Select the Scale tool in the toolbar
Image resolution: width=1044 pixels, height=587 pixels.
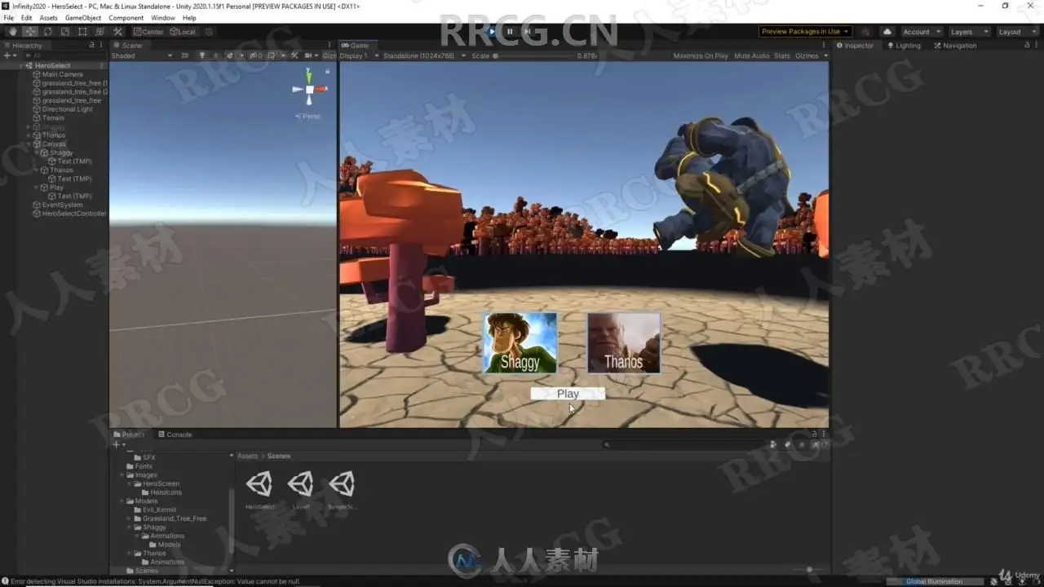65,32
